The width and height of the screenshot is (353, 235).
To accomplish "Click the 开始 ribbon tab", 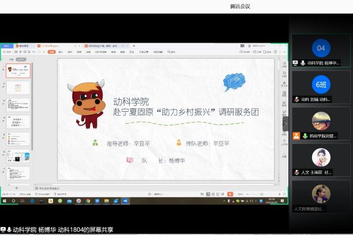I will (51, 52).
